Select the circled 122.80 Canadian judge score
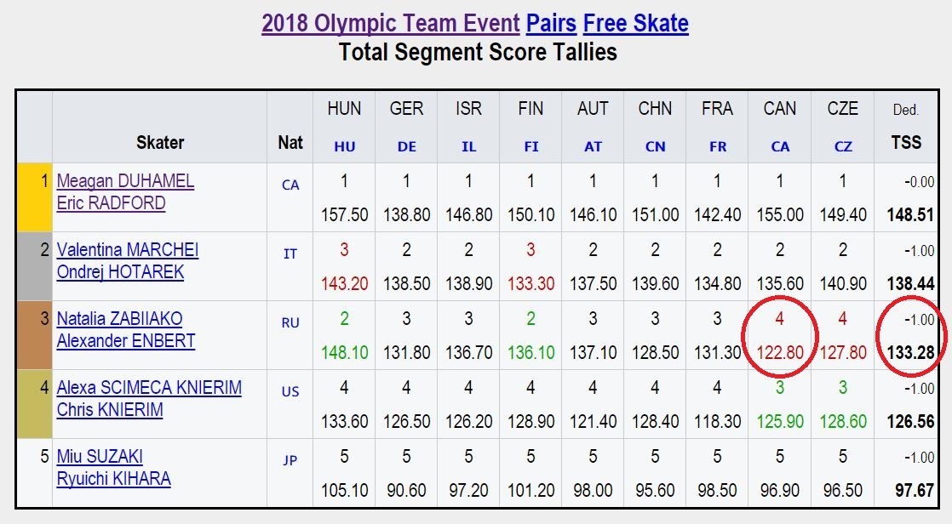Viewport: 952px width, 524px height. [780, 352]
